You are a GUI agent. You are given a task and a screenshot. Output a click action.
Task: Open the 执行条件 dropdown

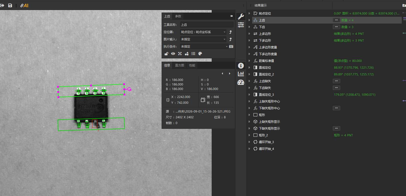click(204, 47)
